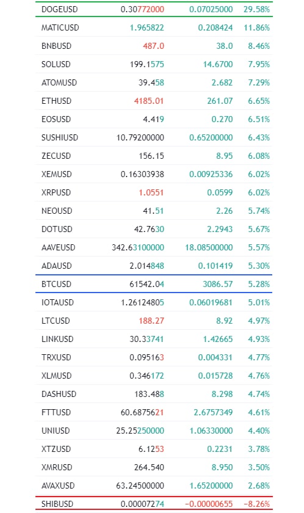Select the XTZUSD symbol name

56,449
